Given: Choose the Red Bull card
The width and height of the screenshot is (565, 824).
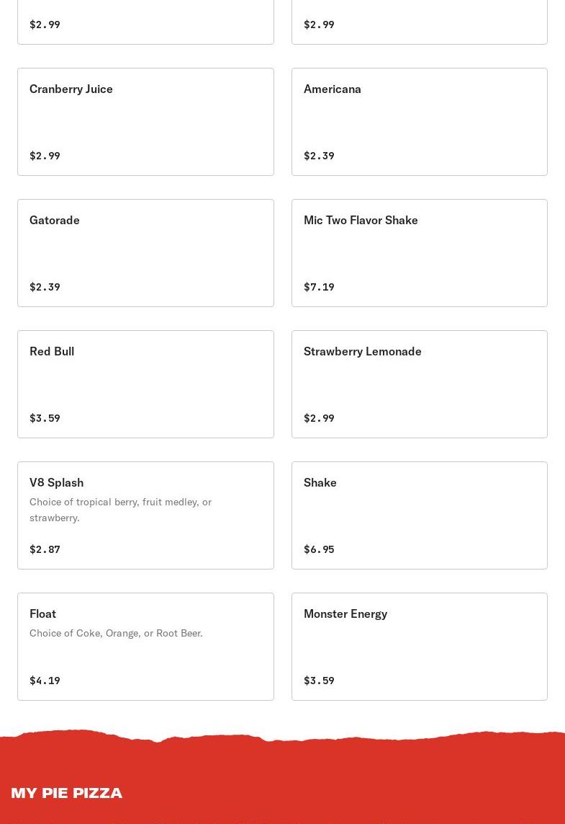Looking at the screenshot, I should [145, 384].
